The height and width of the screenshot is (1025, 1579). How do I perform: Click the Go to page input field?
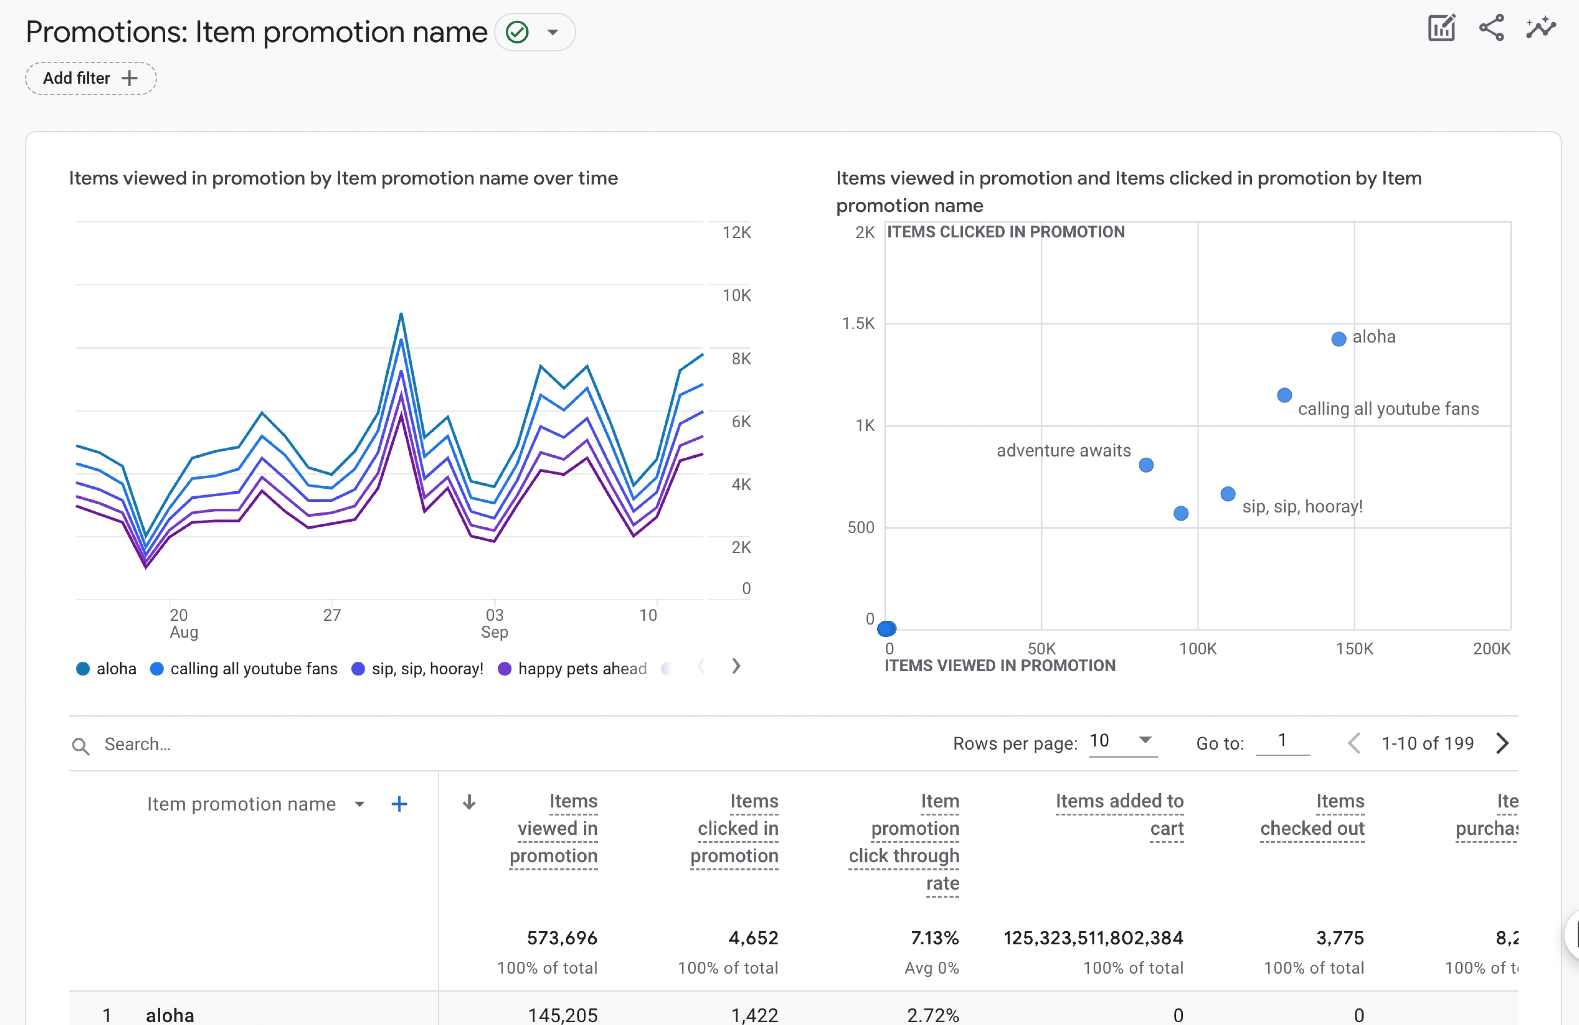tap(1282, 740)
